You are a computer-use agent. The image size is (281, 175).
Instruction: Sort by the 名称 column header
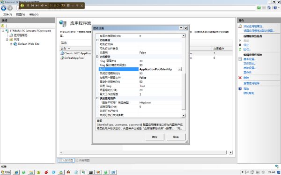tap(63, 49)
